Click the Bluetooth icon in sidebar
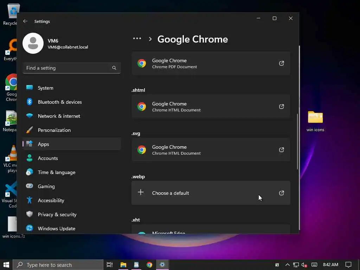The image size is (360, 270). pos(30,102)
